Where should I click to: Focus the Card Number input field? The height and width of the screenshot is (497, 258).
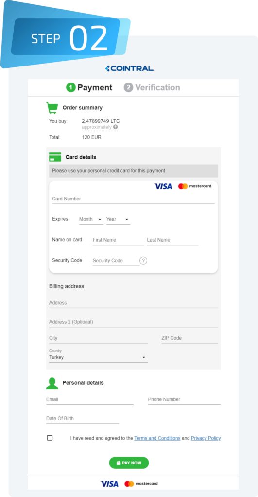[x=133, y=199]
